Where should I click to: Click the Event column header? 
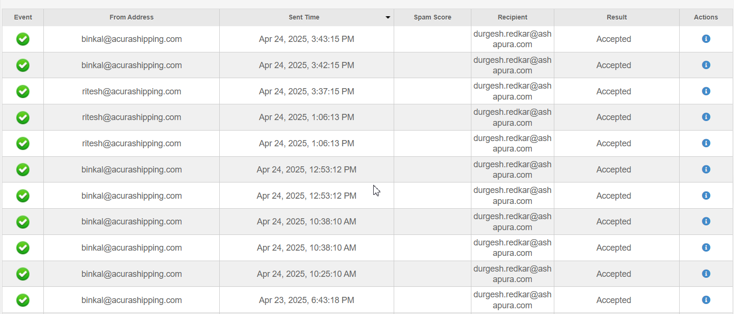(x=23, y=17)
